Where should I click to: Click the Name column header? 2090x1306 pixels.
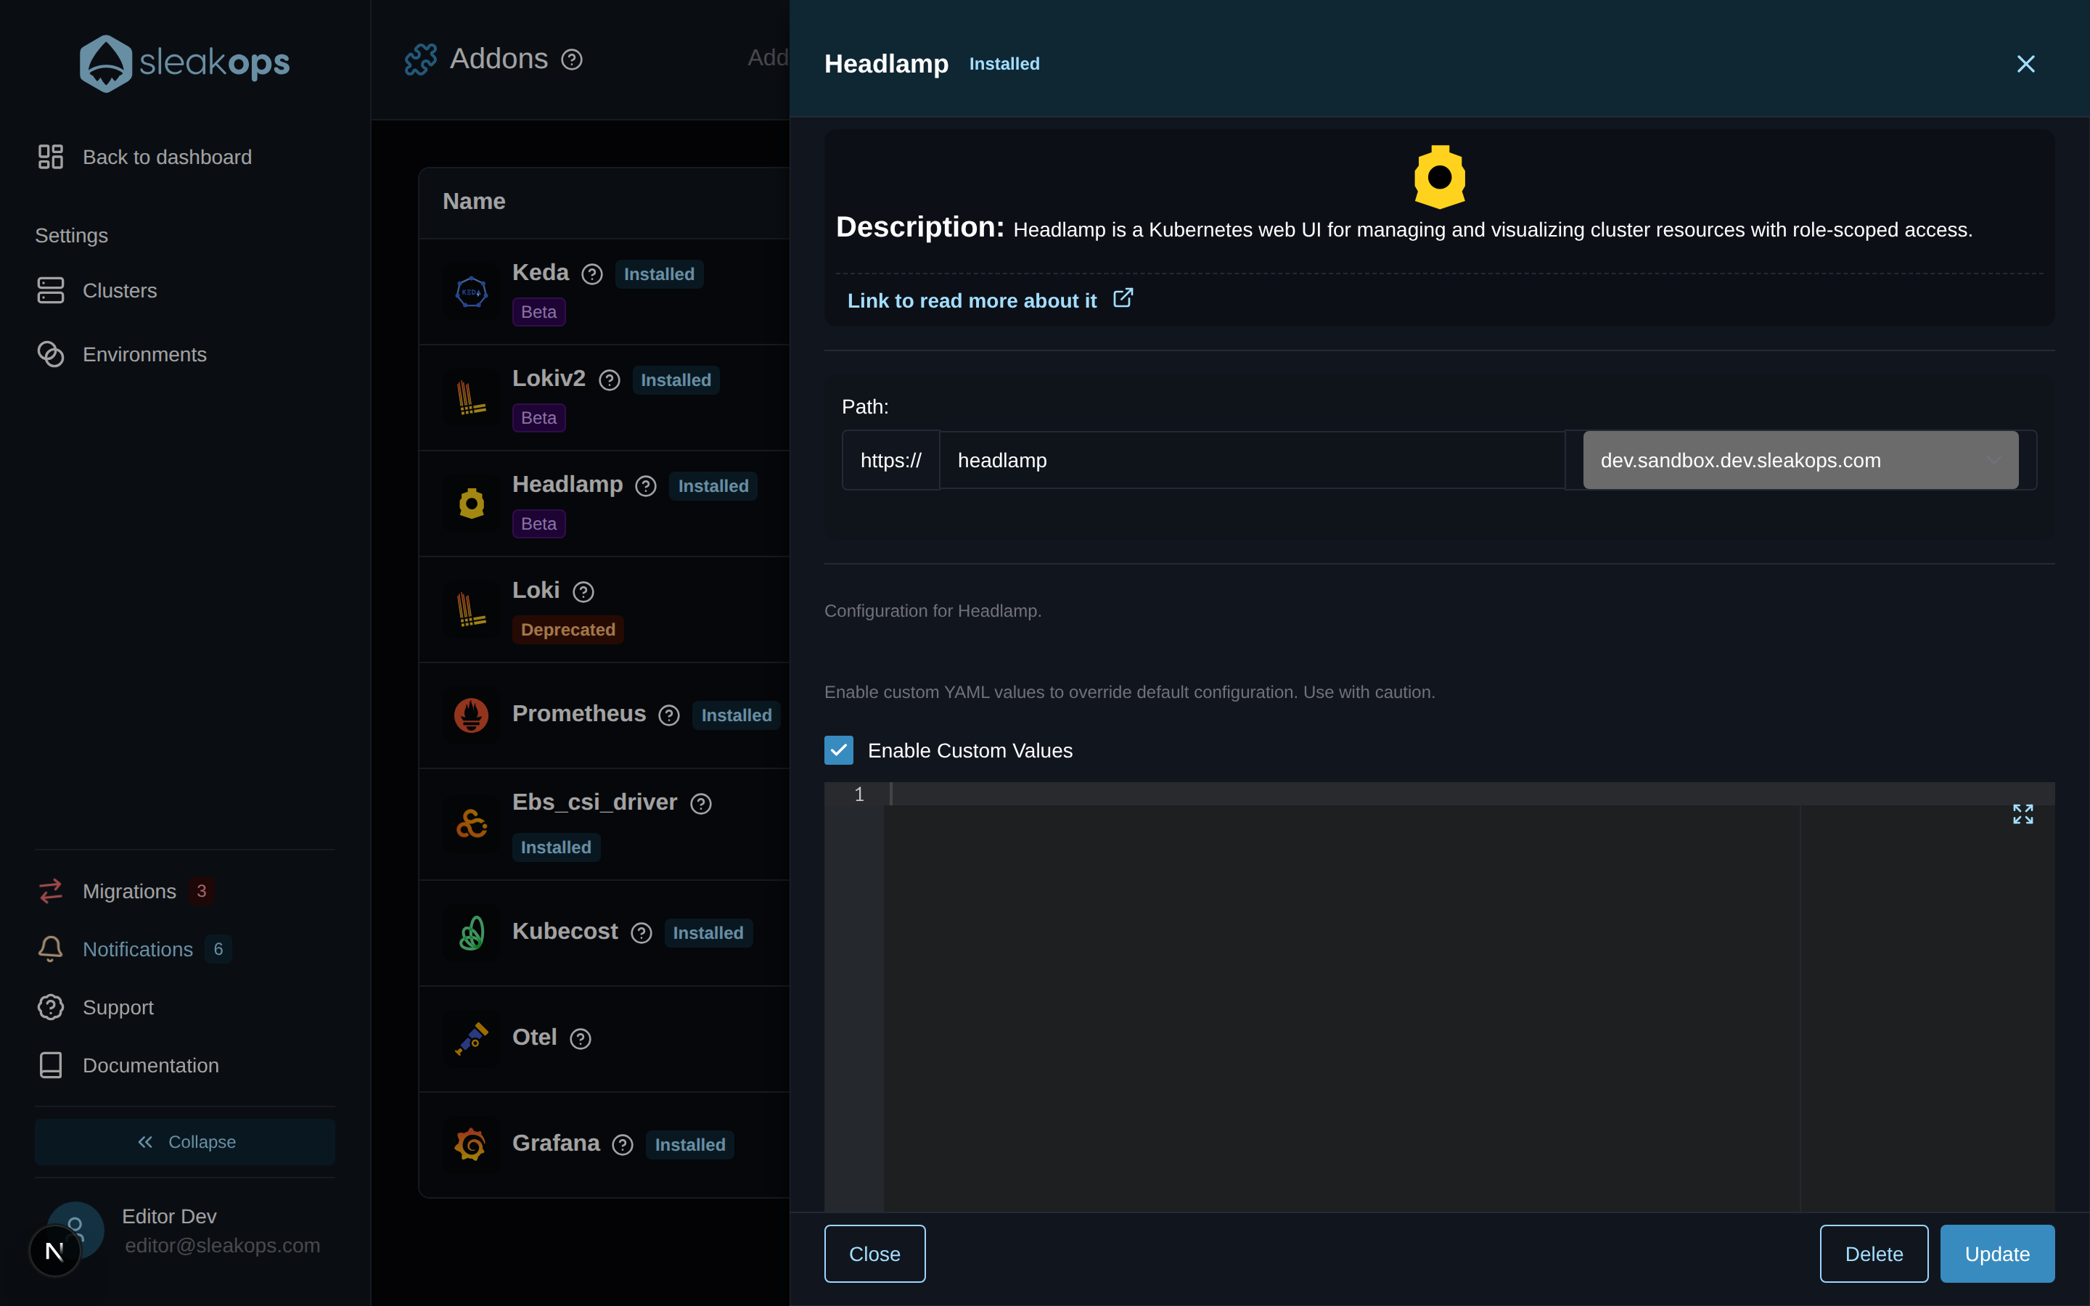tap(474, 201)
